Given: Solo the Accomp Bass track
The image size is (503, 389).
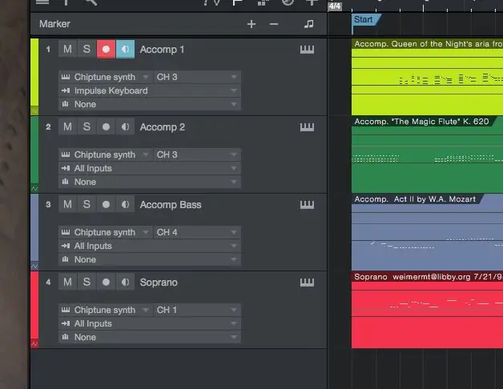Looking at the screenshot, I should 87,204.
